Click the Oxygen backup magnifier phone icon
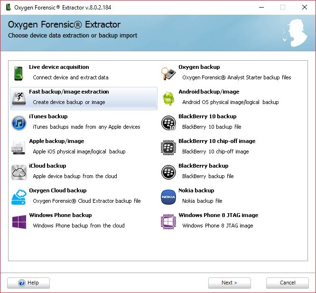Image resolution: width=316 pixels, height=293 pixels. tap(168, 74)
